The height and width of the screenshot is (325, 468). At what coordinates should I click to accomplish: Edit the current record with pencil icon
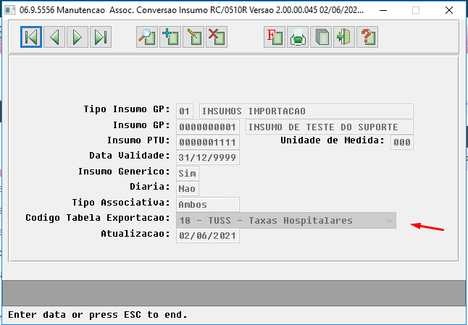coord(193,37)
